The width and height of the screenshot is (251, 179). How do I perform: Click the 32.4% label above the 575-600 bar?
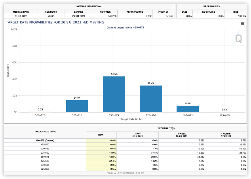click(151, 83)
